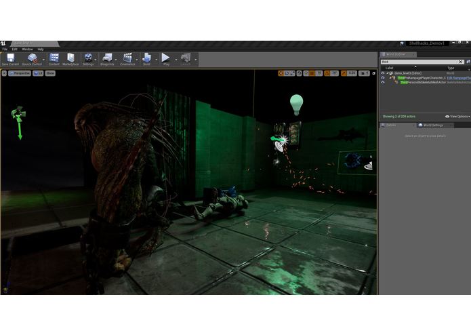Switch to the Details tab
This screenshot has width=471, height=335.
[397, 125]
